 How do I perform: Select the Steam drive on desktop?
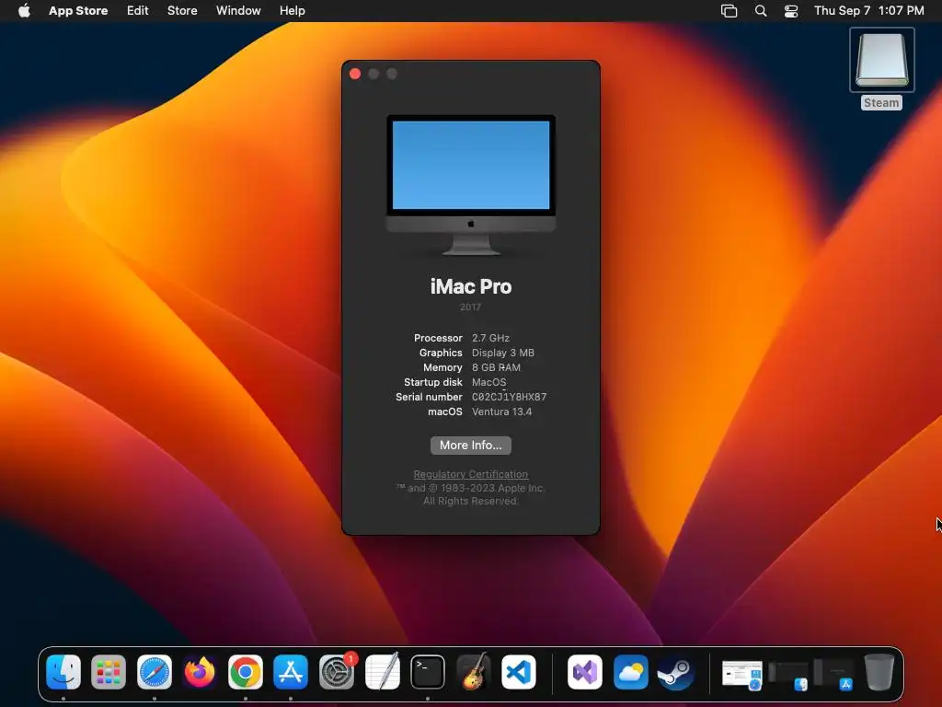[881, 68]
